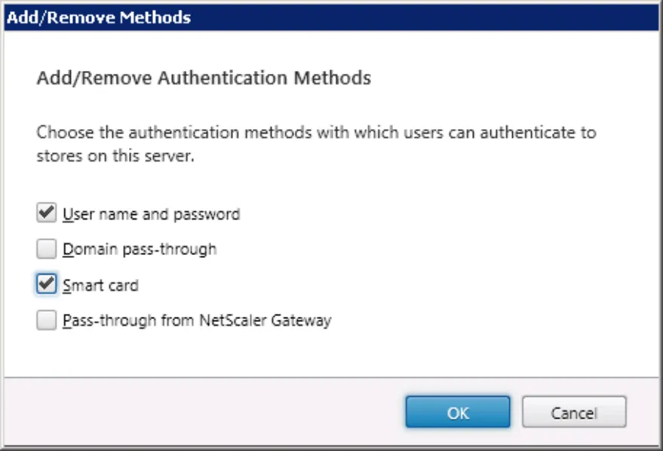Tick the Pass-through from NetScaler Gateway box
The height and width of the screenshot is (451, 663).
pos(46,320)
